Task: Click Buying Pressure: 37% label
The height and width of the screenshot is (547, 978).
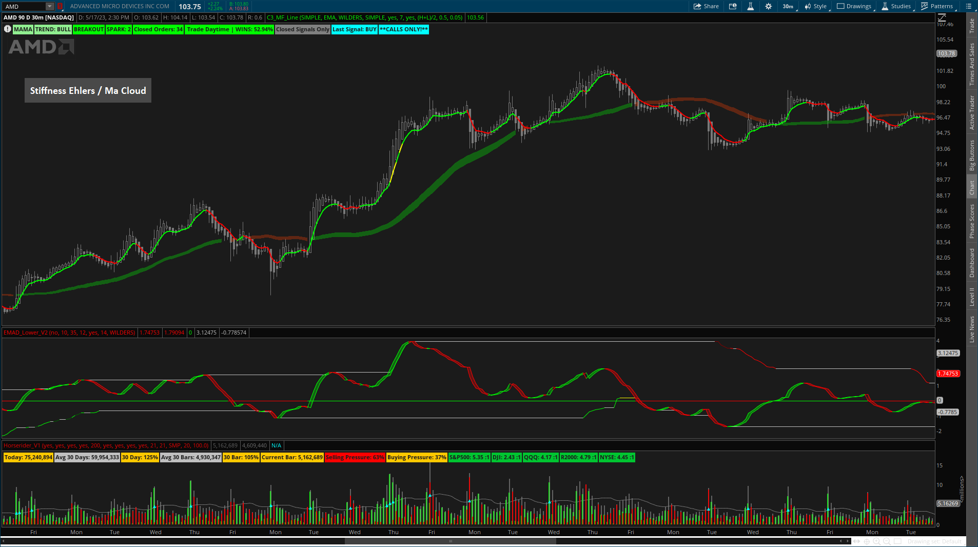Action: [x=417, y=457]
